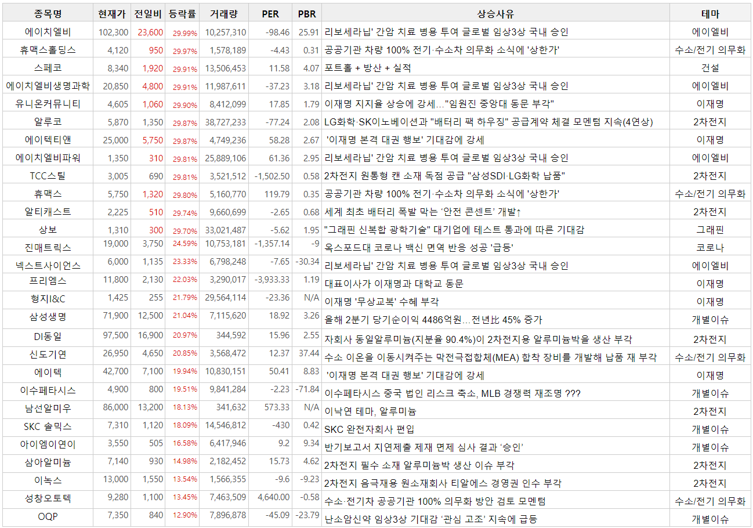Click PER value 4,640.00
The image size is (753, 528).
[x=274, y=497]
